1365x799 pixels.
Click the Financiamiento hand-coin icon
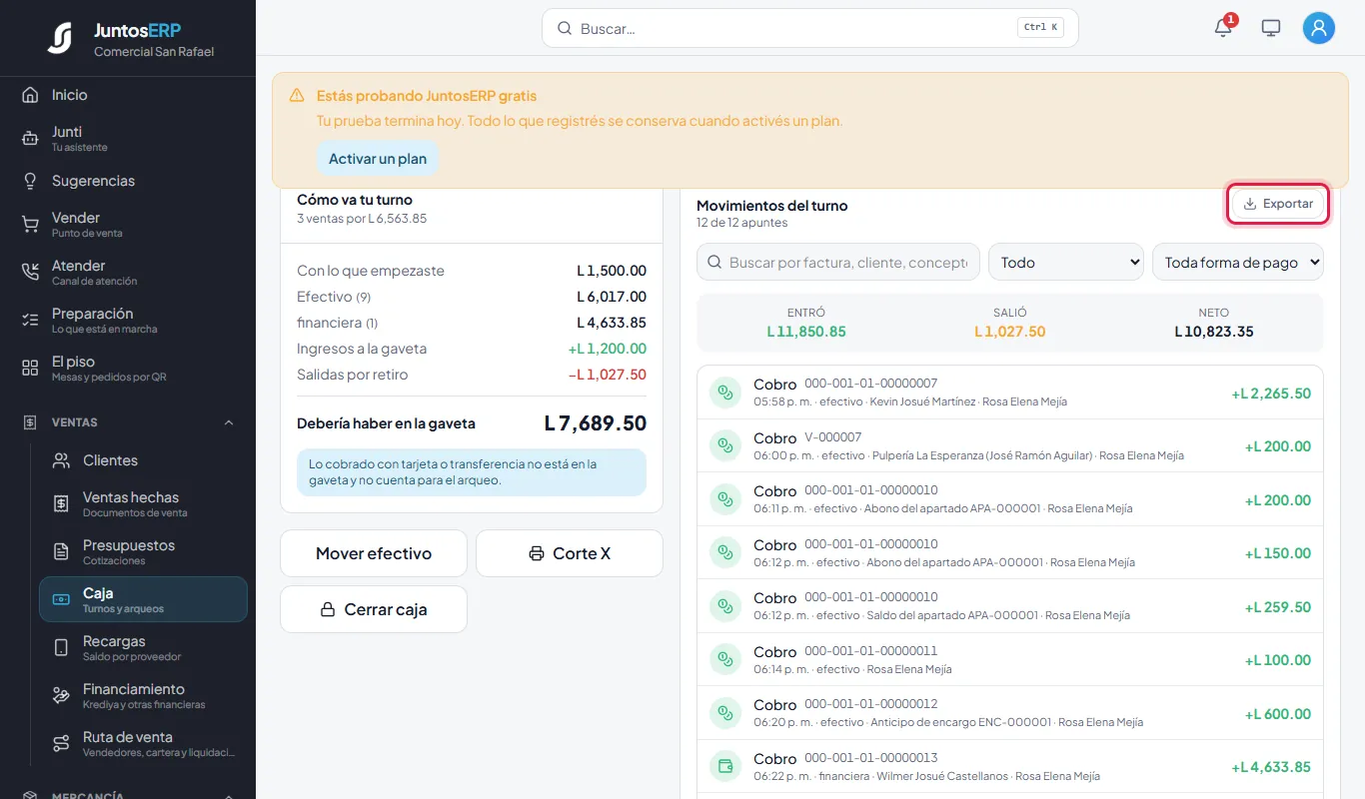point(61,696)
